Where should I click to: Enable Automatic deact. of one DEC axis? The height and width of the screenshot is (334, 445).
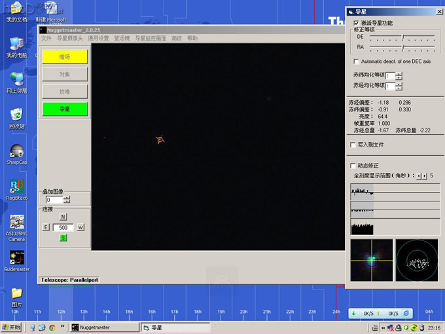pyautogui.click(x=356, y=61)
